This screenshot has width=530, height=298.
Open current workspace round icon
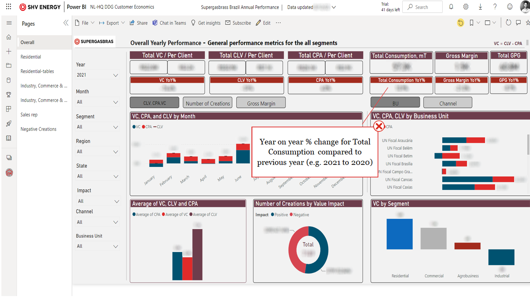9,173
